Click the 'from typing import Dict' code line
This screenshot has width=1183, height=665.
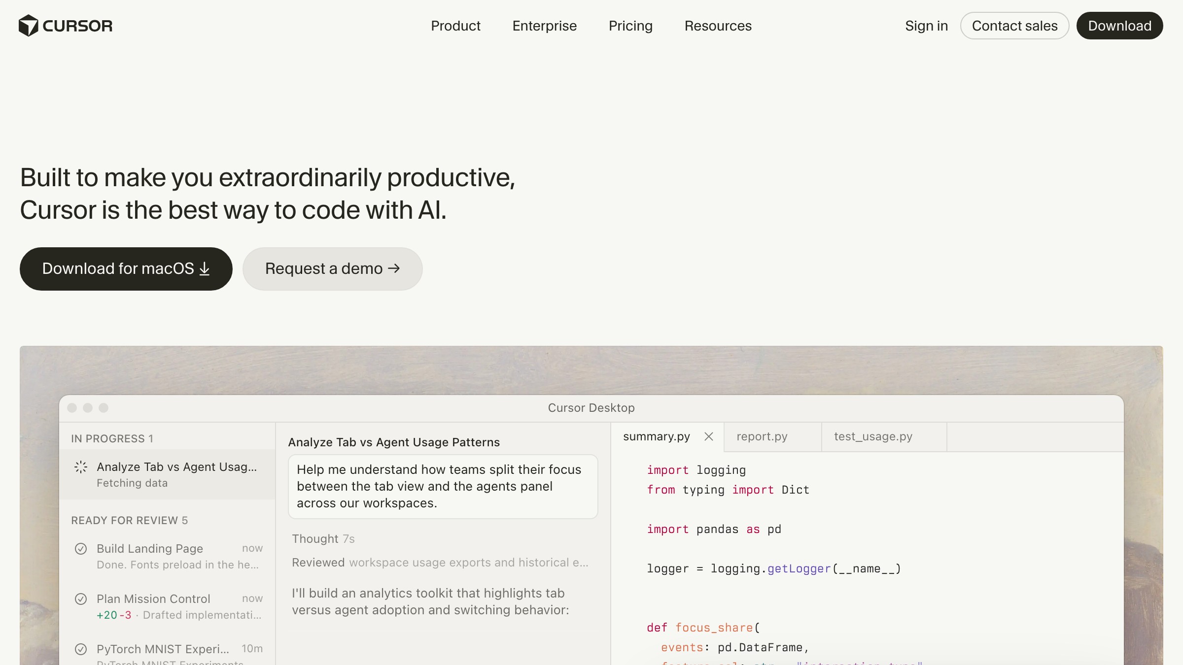tap(728, 490)
